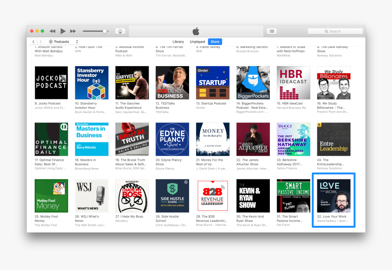Click the 'Wondery' author text
Screen dimensions: 392x270
pyautogui.click(x=122, y=221)
